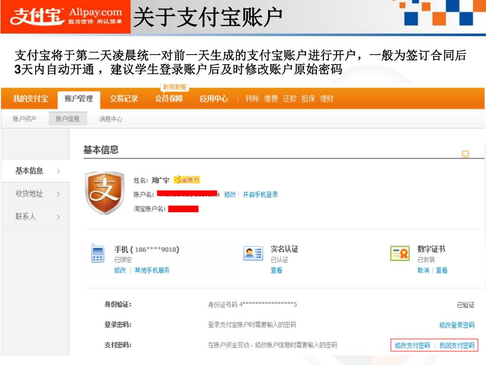486x365 pixels.
Task: Click the 已绑定 status under phone
Action: [x=123, y=259]
